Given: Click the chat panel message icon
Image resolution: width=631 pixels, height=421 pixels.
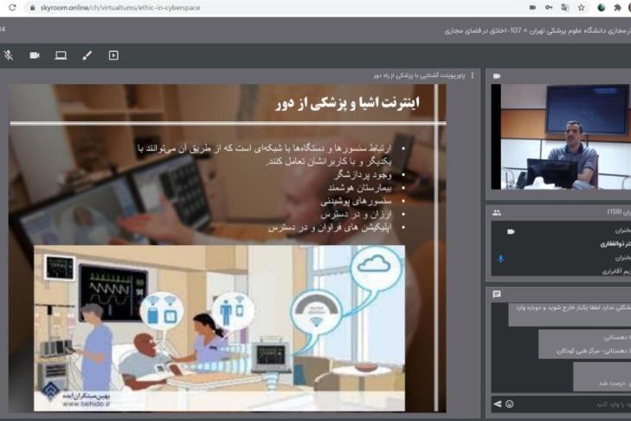Looking at the screenshot, I should tap(497, 295).
